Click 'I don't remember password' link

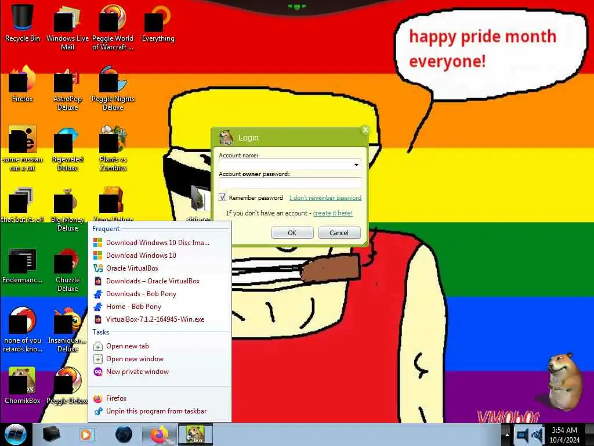[x=325, y=197]
